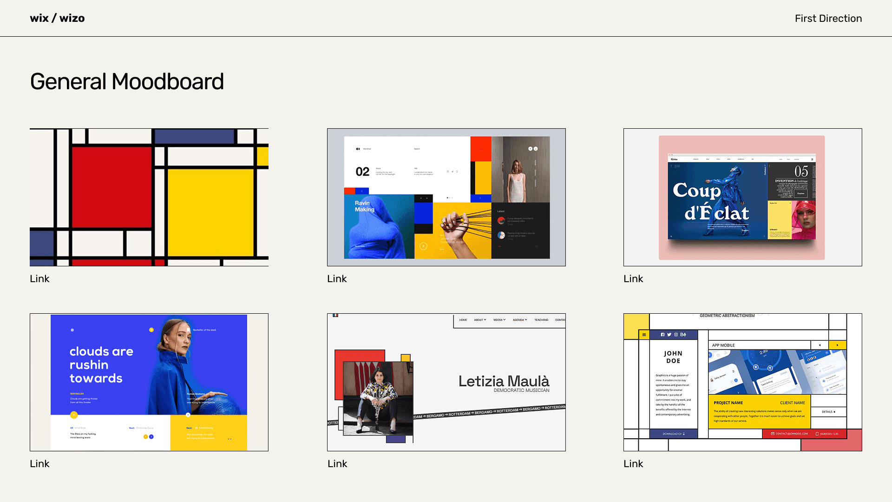
Task: Select TEACHING in the Letizia Maulà nav bar
Action: [x=541, y=320]
